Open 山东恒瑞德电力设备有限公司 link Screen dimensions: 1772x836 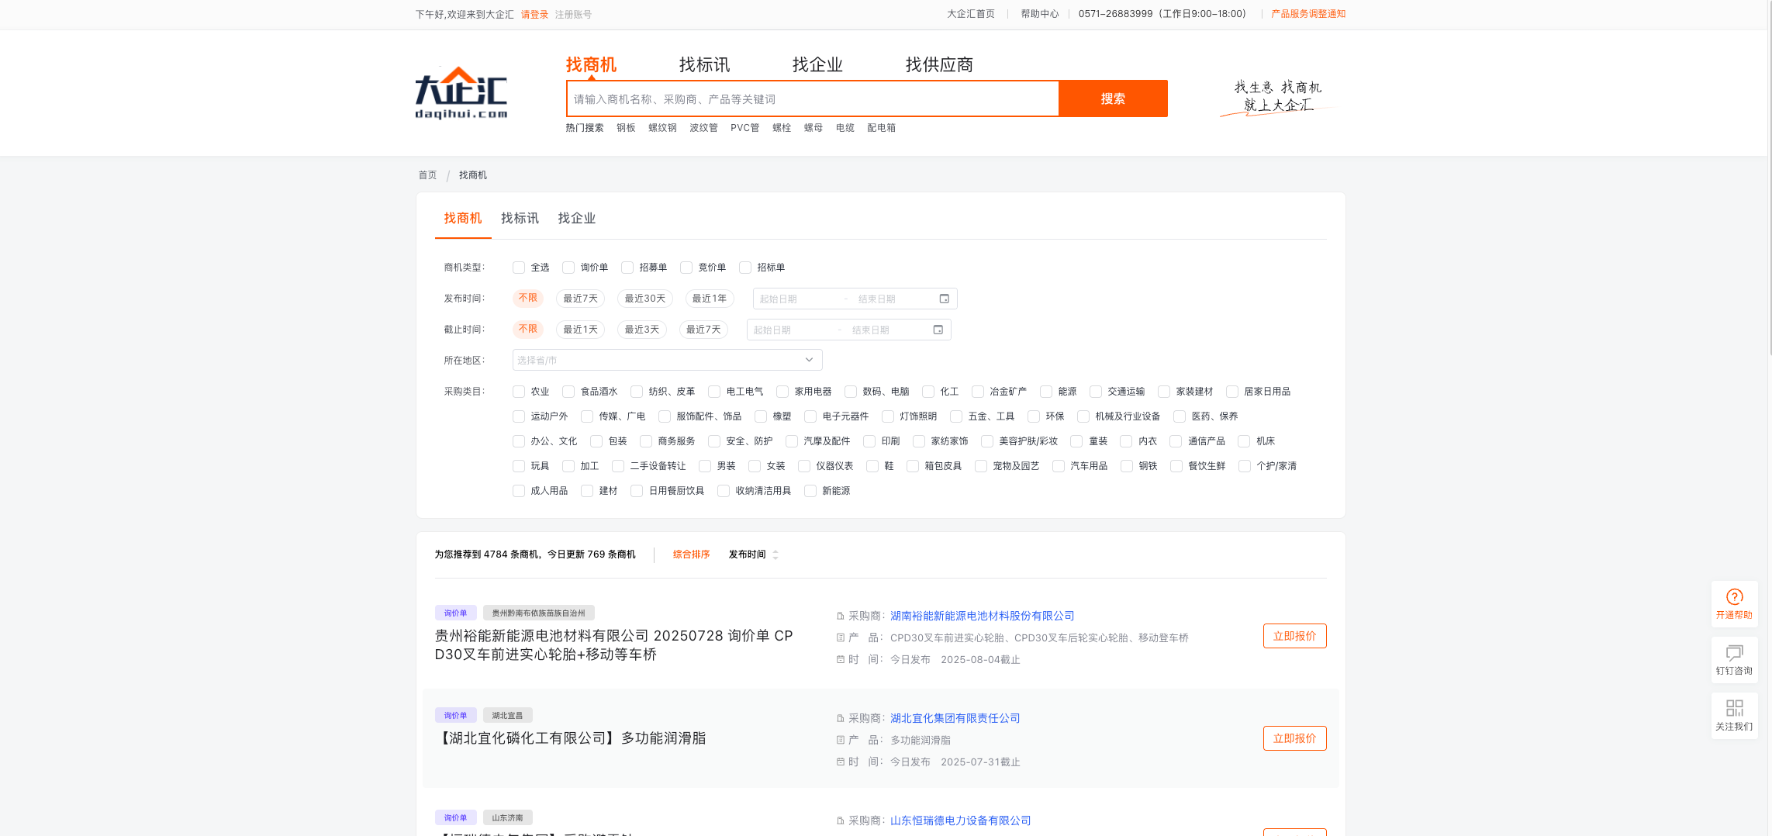[x=960, y=820]
